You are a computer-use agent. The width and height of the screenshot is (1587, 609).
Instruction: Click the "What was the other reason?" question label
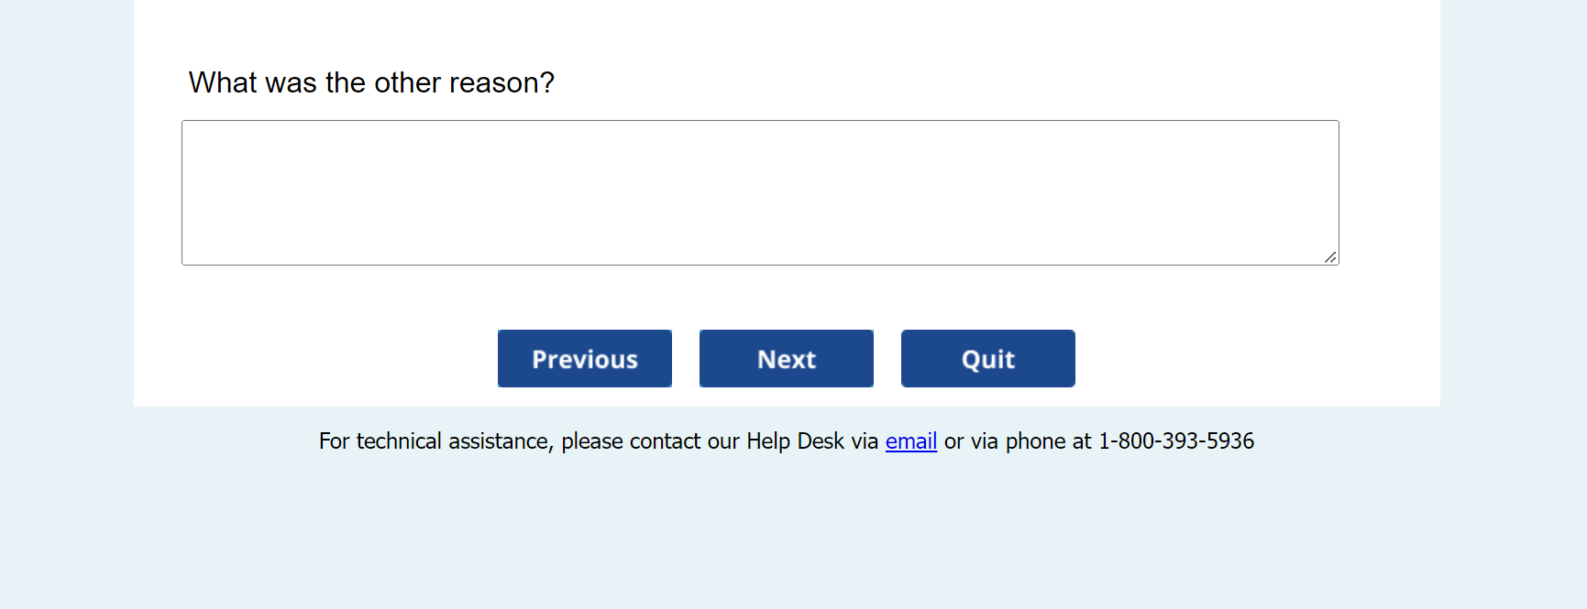pyautogui.click(x=371, y=83)
